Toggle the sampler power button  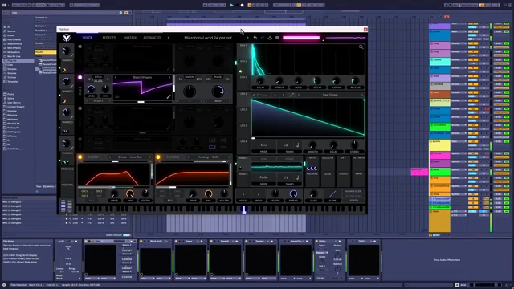80,139
